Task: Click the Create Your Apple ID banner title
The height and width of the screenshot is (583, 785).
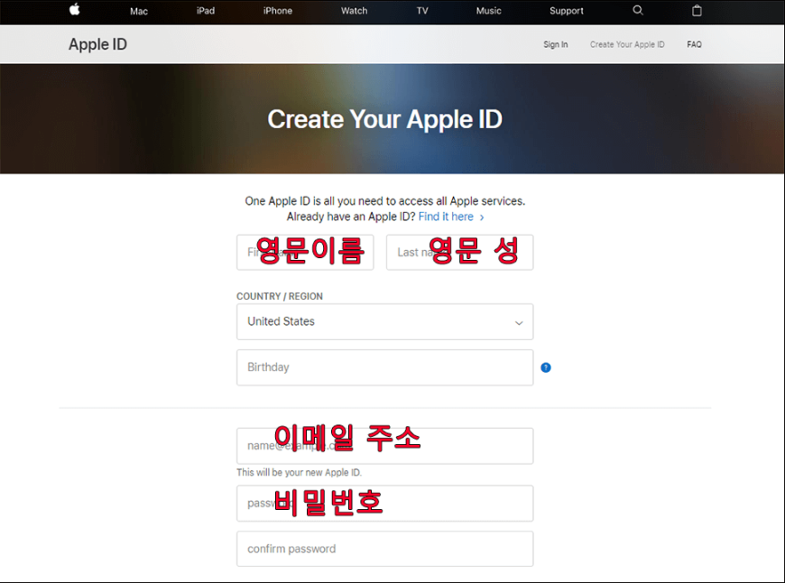Action: [385, 119]
